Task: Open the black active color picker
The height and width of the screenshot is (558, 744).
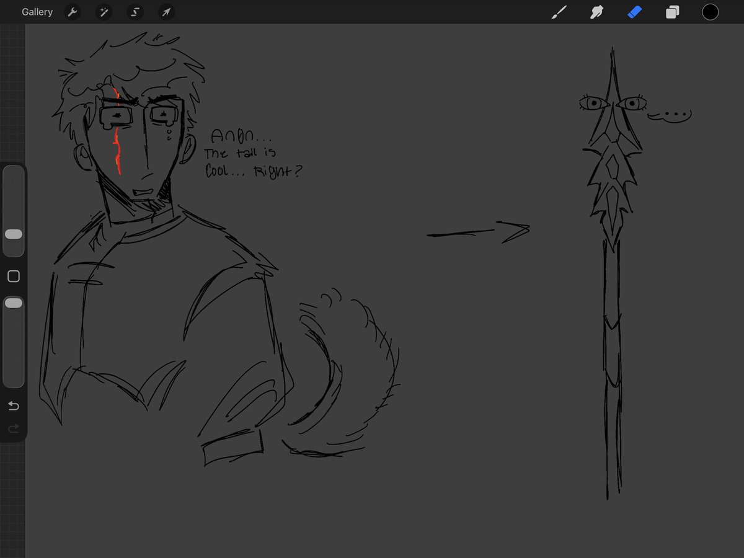Action: point(710,12)
